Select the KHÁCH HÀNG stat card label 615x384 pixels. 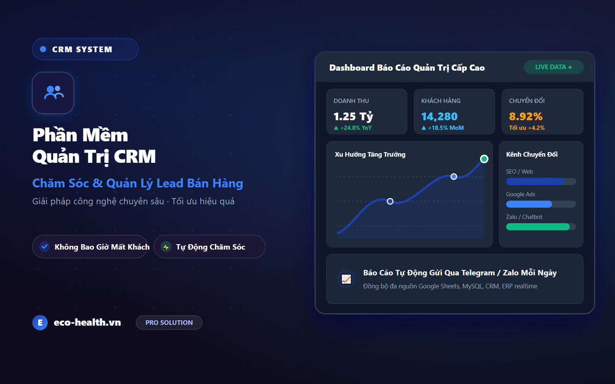tap(441, 101)
